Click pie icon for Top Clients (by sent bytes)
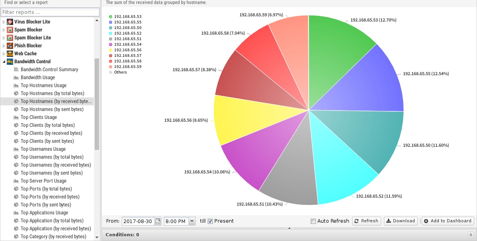 click(x=16, y=141)
